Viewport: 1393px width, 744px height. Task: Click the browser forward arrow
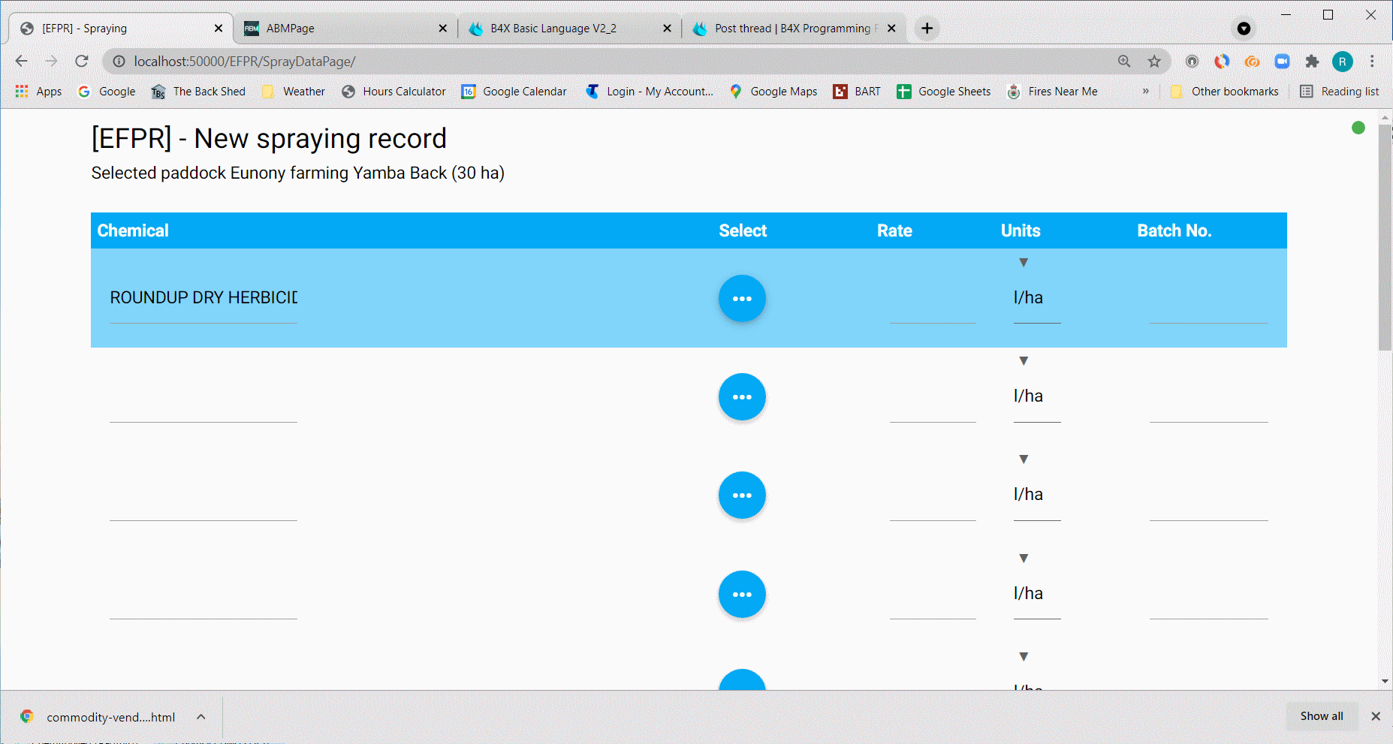(x=51, y=61)
